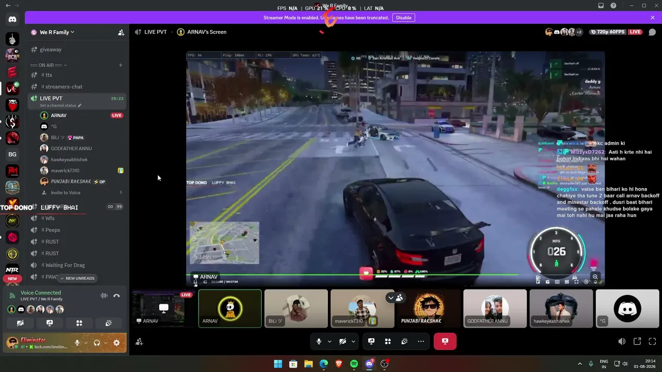
Task: Mute microphone in the Eliminator user panel
Action: 77,343
